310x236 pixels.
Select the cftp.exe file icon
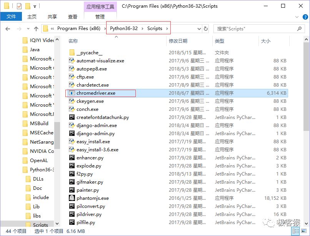pyautogui.click(x=72, y=77)
